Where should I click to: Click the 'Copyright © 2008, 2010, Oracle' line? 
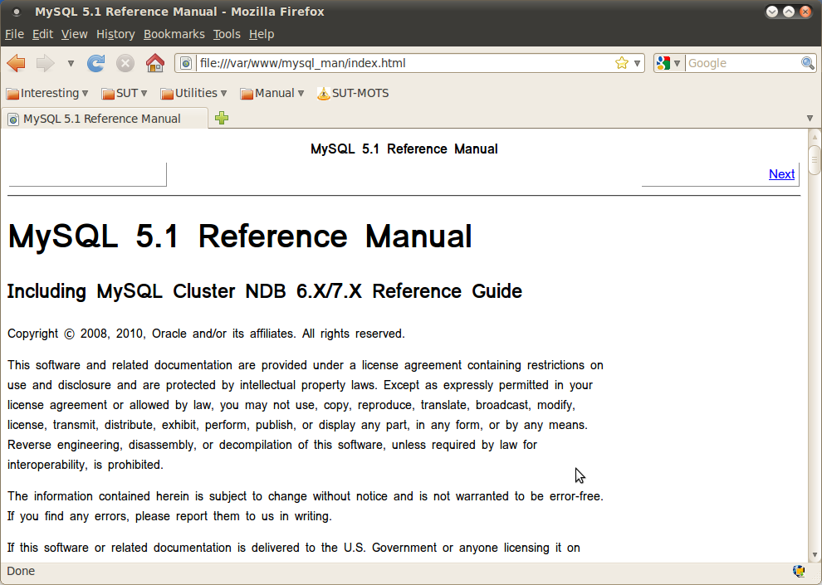(x=206, y=334)
